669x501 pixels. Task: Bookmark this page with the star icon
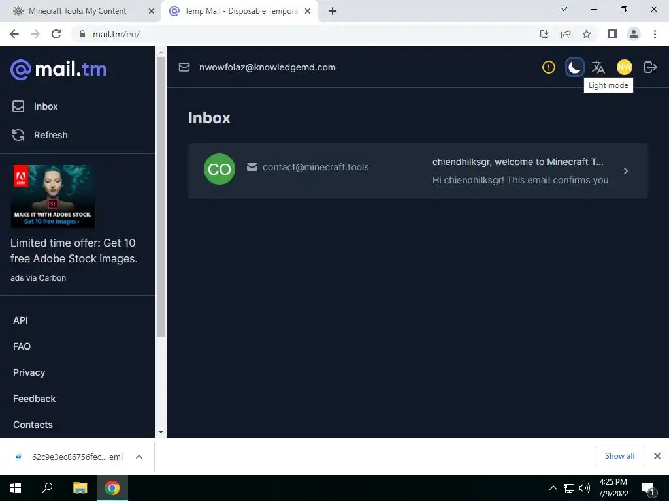587,34
